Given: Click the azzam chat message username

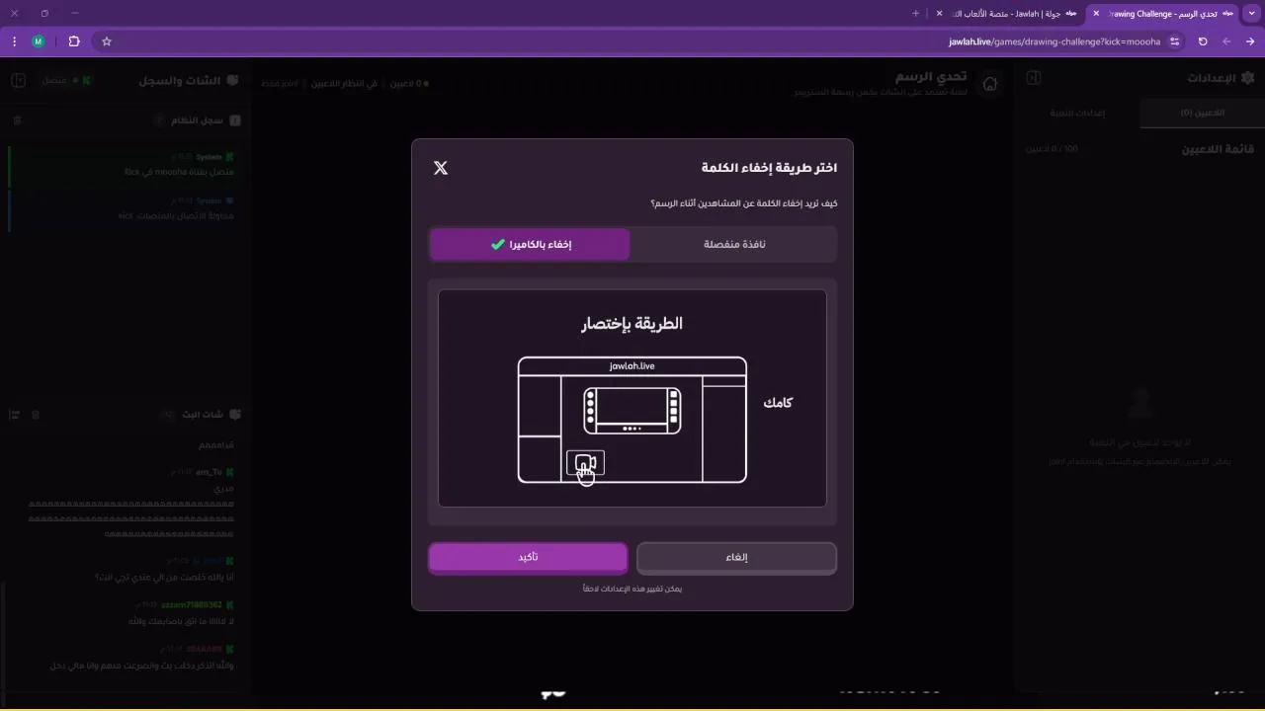Looking at the screenshot, I should click(x=193, y=604).
